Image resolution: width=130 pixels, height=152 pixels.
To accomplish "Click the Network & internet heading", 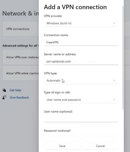I will pyautogui.click(x=20, y=13).
